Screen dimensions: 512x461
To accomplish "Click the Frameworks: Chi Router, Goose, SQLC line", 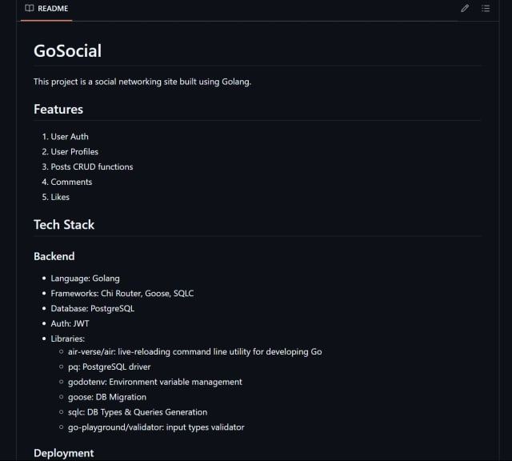I will pos(122,294).
